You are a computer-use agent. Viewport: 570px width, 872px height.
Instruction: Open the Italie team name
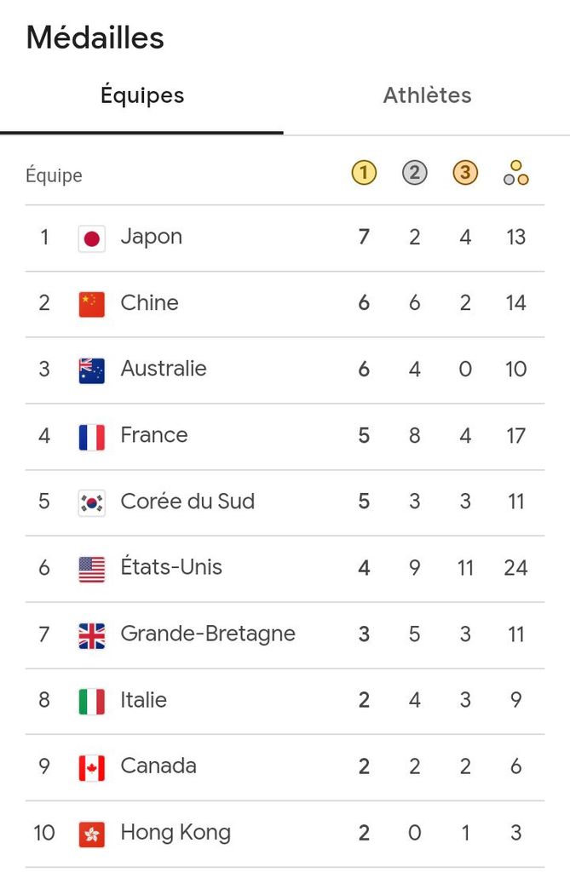point(144,700)
